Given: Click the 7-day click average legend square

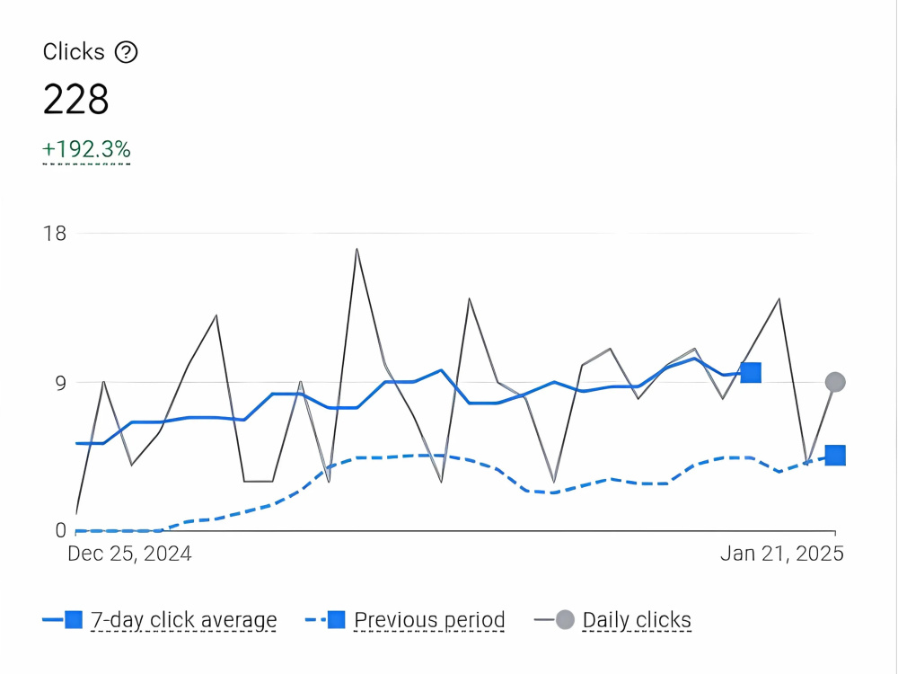Looking at the screenshot, I should tap(74, 619).
